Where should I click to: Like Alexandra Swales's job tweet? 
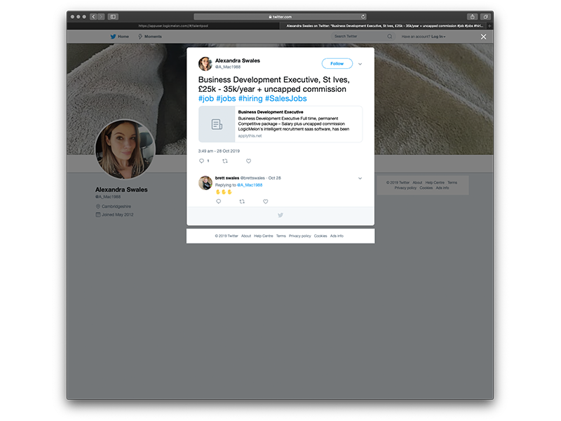(249, 161)
